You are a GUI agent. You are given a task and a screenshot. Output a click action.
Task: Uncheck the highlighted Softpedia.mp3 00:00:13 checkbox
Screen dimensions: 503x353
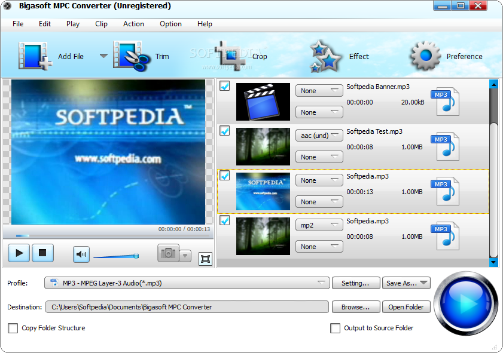(x=224, y=176)
